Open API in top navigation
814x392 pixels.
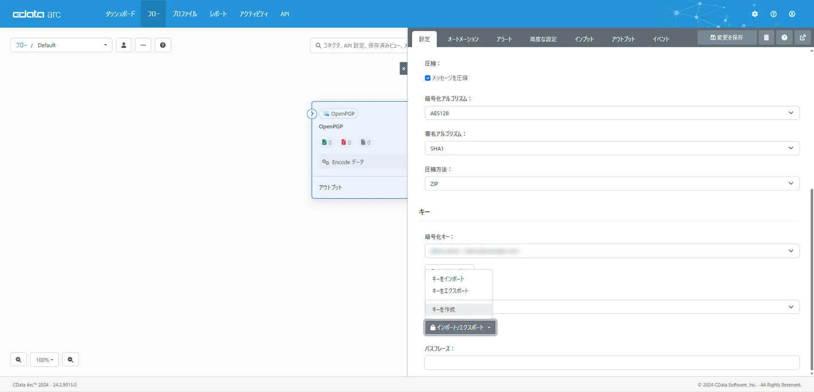pyautogui.click(x=285, y=14)
